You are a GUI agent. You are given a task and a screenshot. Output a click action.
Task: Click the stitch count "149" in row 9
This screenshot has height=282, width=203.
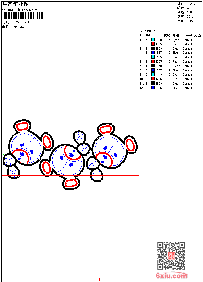(159, 75)
